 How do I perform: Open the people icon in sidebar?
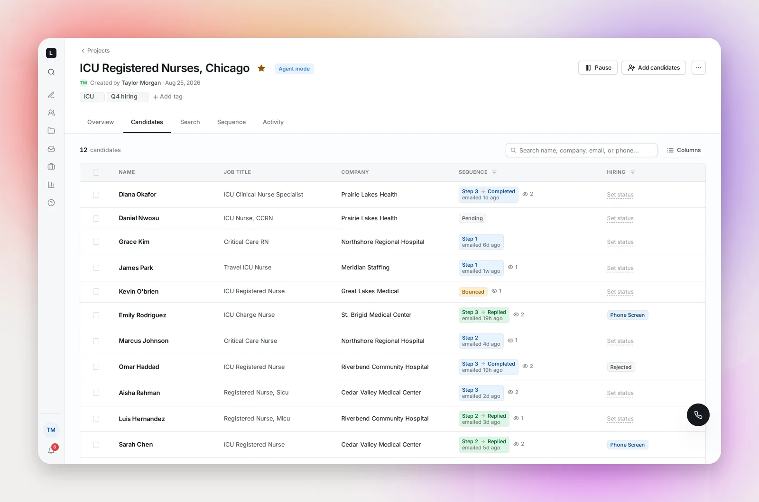click(51, 113)
